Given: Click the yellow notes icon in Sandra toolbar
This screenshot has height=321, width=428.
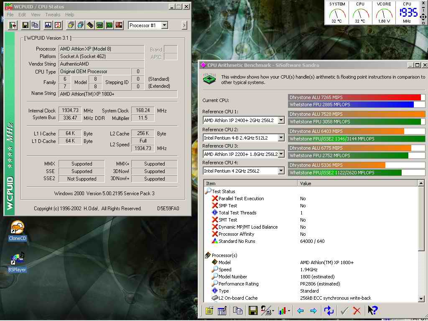Looking at the screenshot, I should (209, 311).
